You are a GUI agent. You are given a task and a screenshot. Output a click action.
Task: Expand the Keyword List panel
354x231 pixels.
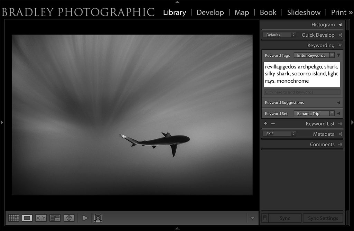point(340,123)
